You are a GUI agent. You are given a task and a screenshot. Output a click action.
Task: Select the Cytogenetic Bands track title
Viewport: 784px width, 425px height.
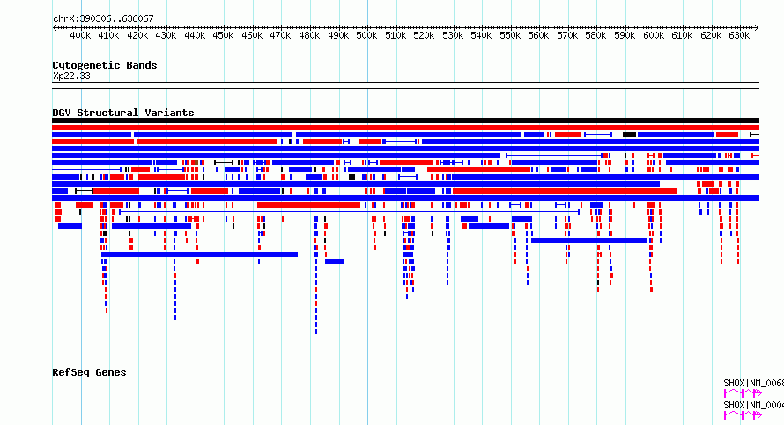[x=105, y=65]
